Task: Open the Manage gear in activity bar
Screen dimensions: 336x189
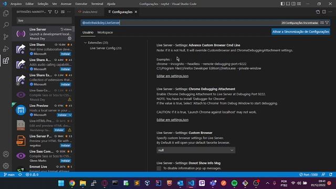Action: click(6, 165)
